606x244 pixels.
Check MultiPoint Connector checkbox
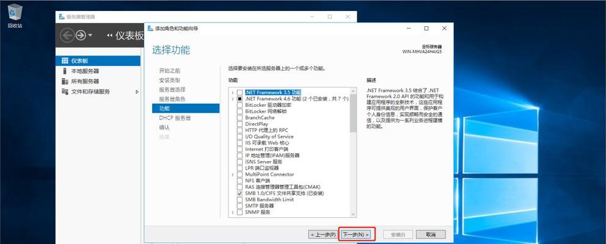pyautogui.click(x=240, y=174)
